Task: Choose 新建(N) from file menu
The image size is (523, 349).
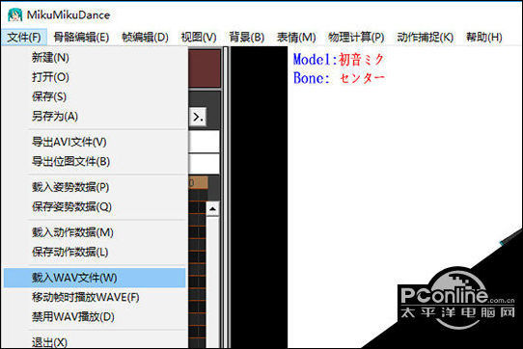Action: (95, 58)
